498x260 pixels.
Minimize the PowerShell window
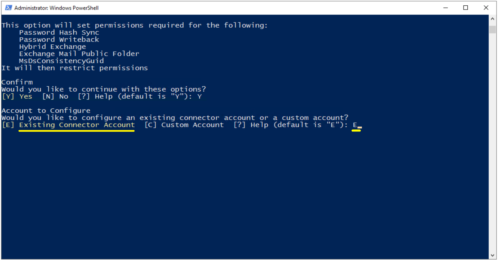click(x=445, y=7)
